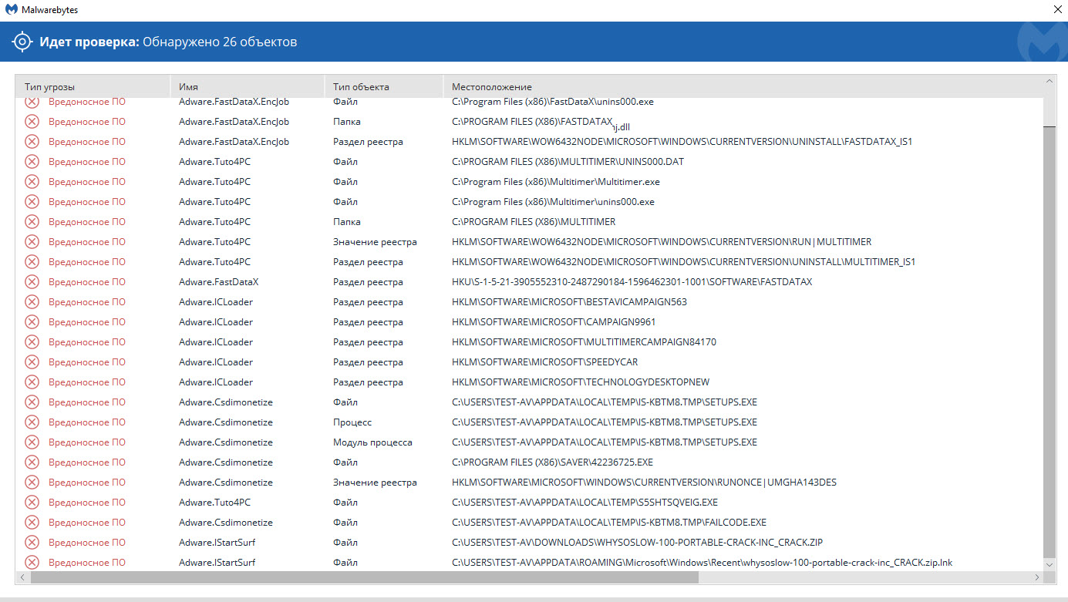Click the vertical scrollbar up arrow
This screenshot has width=1068, height=602.
(1049, 81)
